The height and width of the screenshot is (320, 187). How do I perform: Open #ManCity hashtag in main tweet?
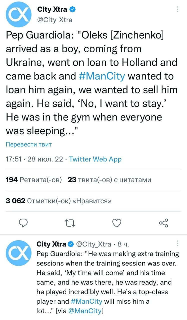click(101, 76)
